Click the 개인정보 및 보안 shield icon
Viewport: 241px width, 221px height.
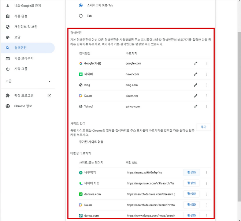[8, 27]
